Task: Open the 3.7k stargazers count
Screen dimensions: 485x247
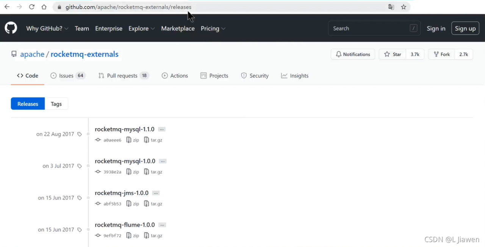Action: [x=415, y=54]
